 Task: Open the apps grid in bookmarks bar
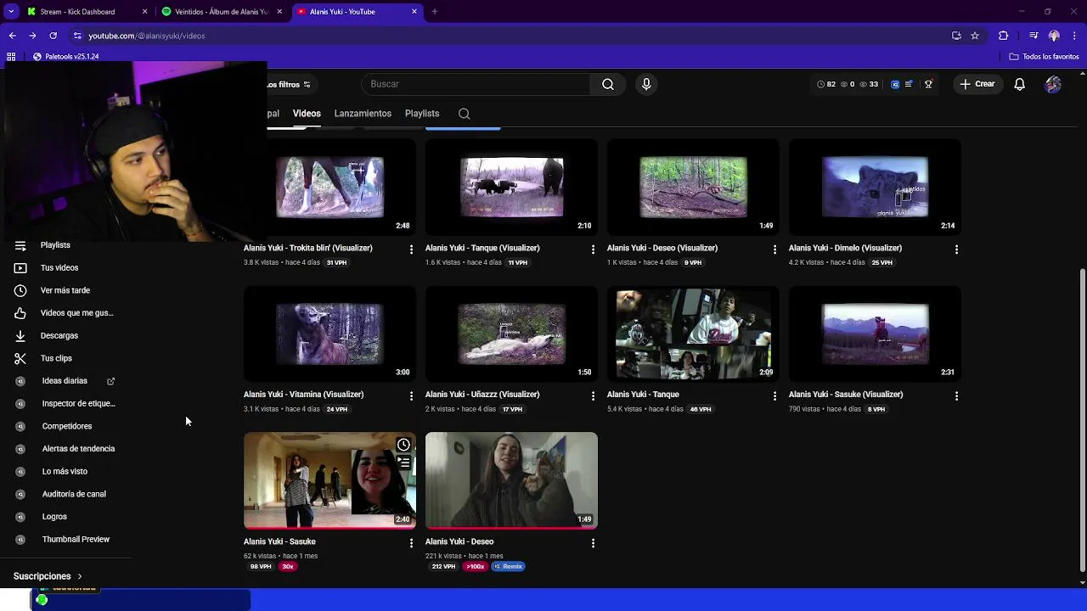[11, 57]
